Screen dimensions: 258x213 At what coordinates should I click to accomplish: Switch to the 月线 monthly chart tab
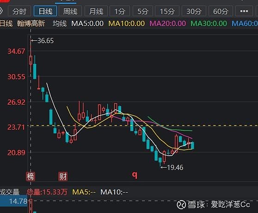coord(96,11)
